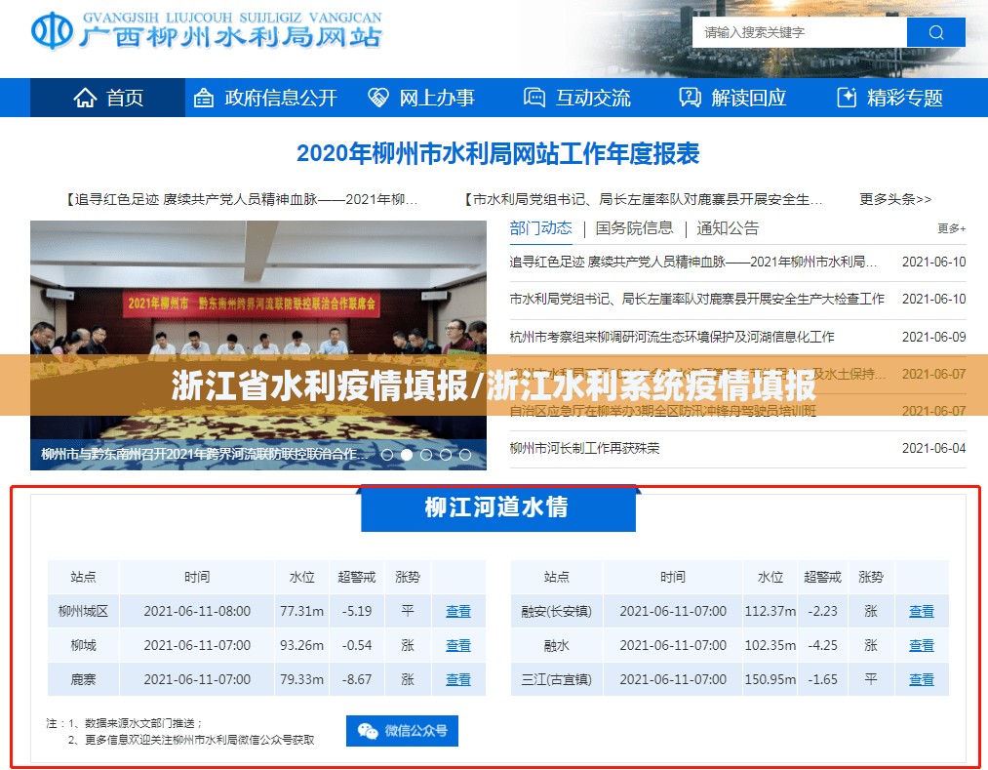Focus the 请输入搜索关键字 search field

coord(800,32)
